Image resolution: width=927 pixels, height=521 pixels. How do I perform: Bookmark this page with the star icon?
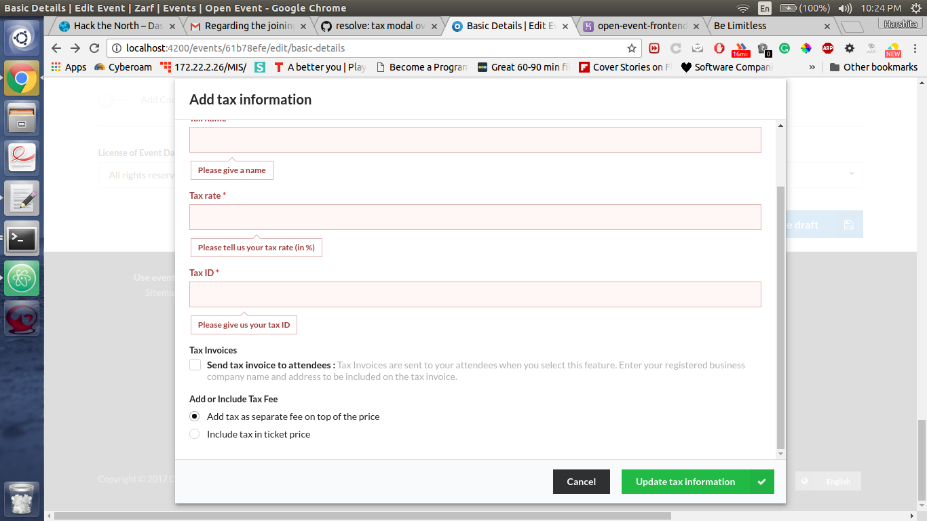click(632, 48)
